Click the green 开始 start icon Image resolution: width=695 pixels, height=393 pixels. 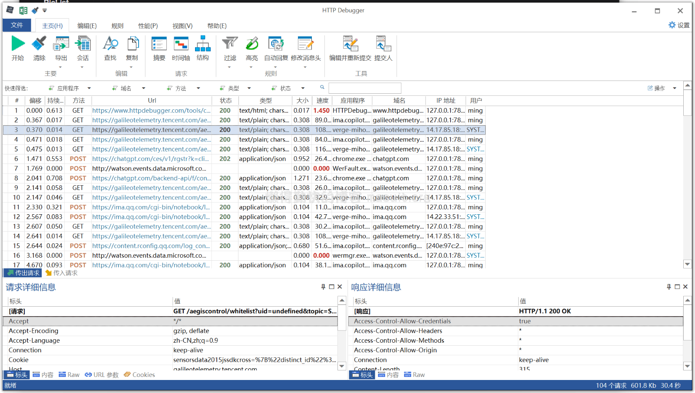click(18, 44)
